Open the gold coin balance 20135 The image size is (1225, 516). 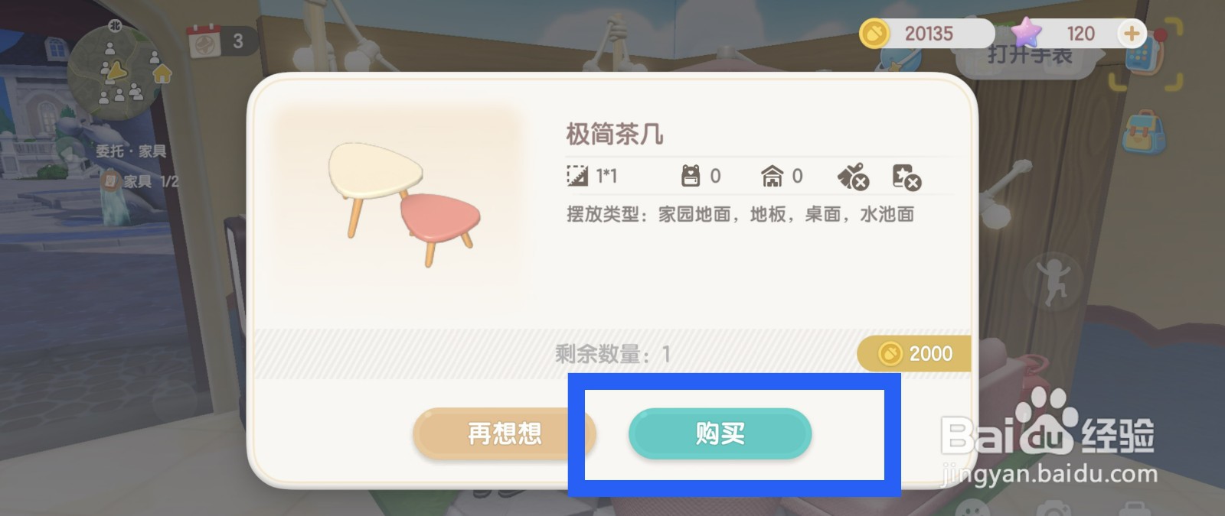[926, 34]
